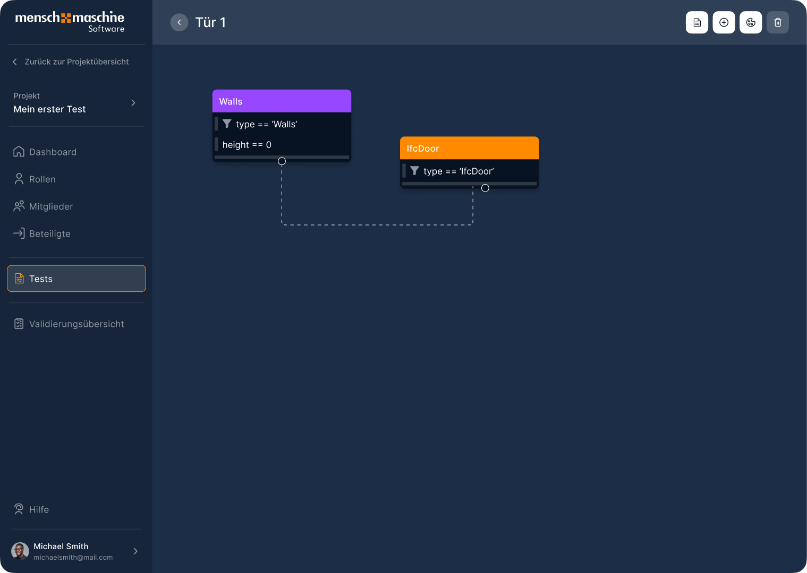Click the Walls node output connector
807x573 pixels.
[282, 161]
